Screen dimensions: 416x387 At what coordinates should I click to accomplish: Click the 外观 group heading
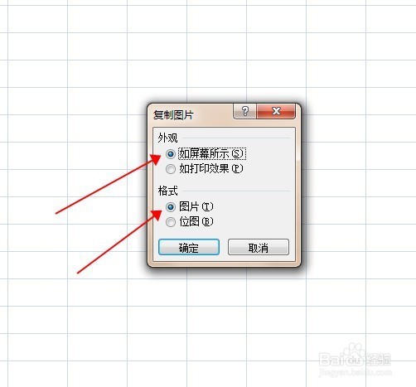(167, 138)
